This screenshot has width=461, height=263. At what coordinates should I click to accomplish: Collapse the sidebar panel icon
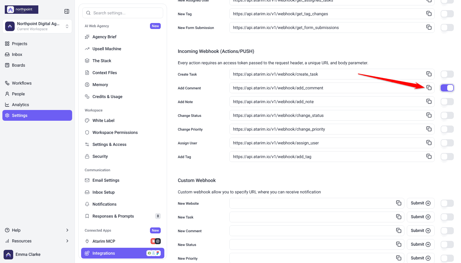tap(67, 11)
